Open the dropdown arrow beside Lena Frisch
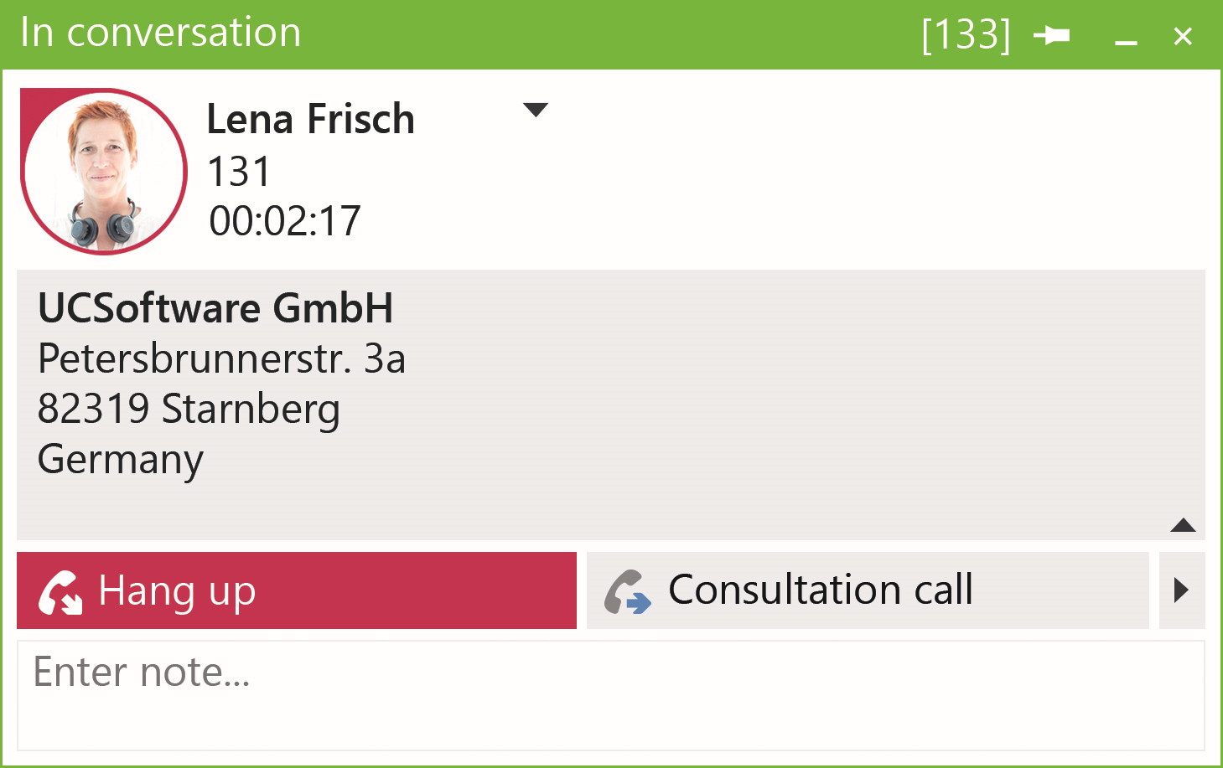Viewport: 1223px width, 768px height. click(535, 110)
